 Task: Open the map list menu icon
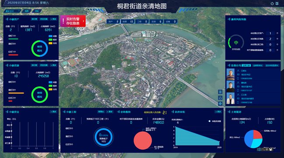(x=220, y=92)
